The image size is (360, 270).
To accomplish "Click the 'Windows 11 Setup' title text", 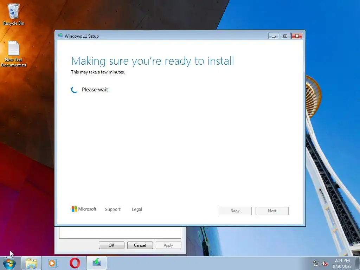I will tap(82, 36).
